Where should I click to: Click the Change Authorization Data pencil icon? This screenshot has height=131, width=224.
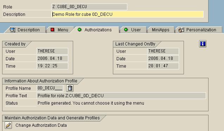[8, 125]
